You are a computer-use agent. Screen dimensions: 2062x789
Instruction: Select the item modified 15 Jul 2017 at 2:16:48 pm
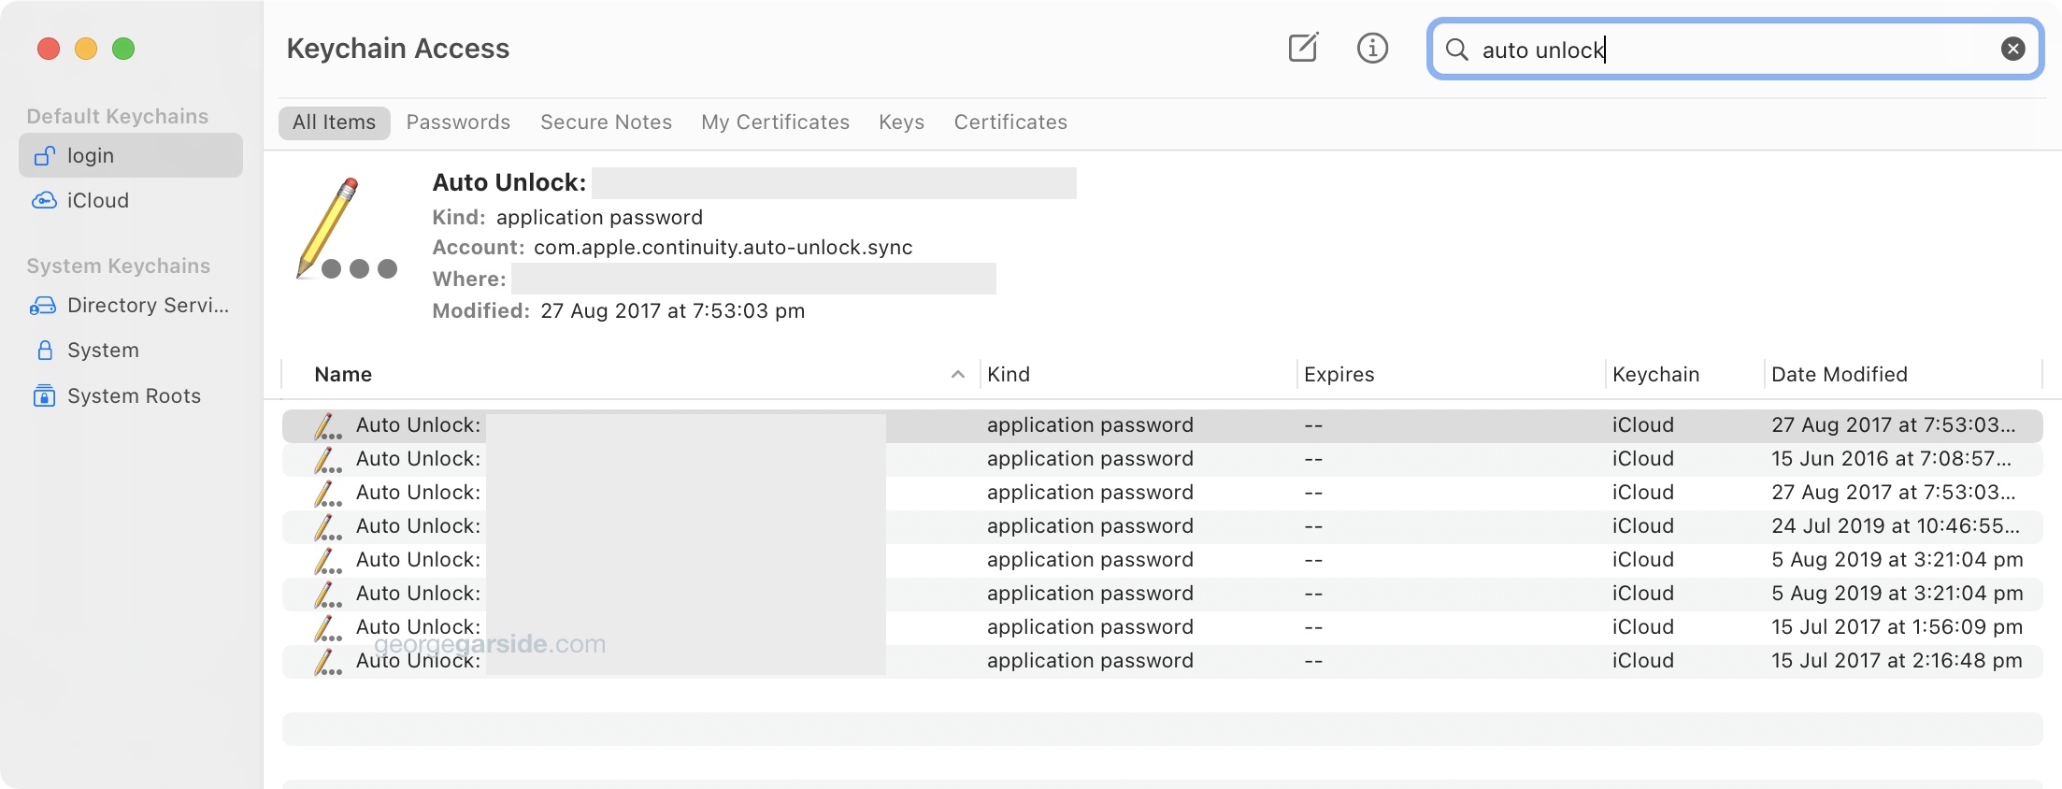1162,661
